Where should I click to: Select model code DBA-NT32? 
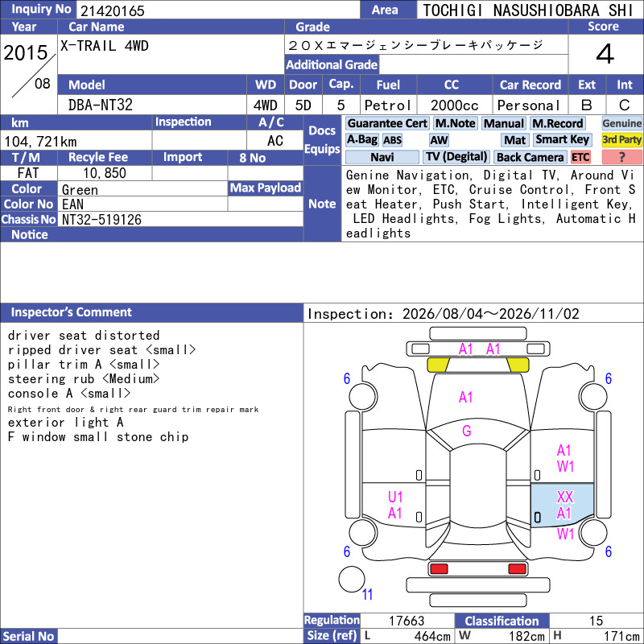pos(100,105)
